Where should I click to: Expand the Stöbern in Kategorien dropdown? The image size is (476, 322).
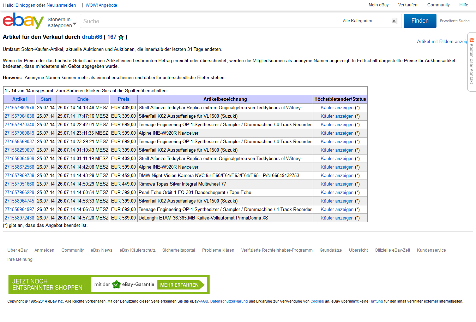coord(62,22)
